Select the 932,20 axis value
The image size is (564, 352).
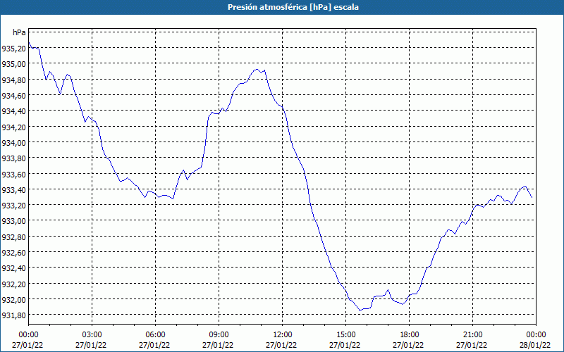pos(13,284)
